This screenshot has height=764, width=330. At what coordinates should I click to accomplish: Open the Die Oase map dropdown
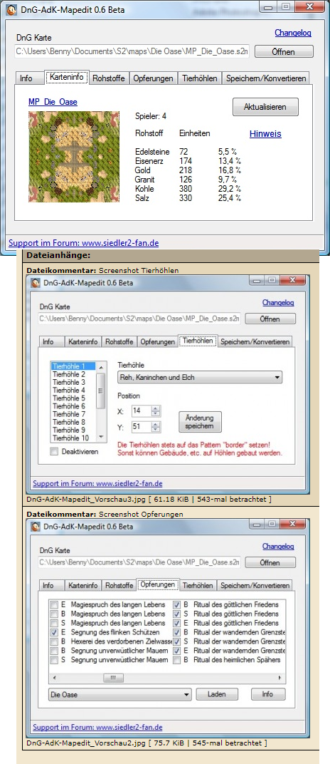(120, 694)
